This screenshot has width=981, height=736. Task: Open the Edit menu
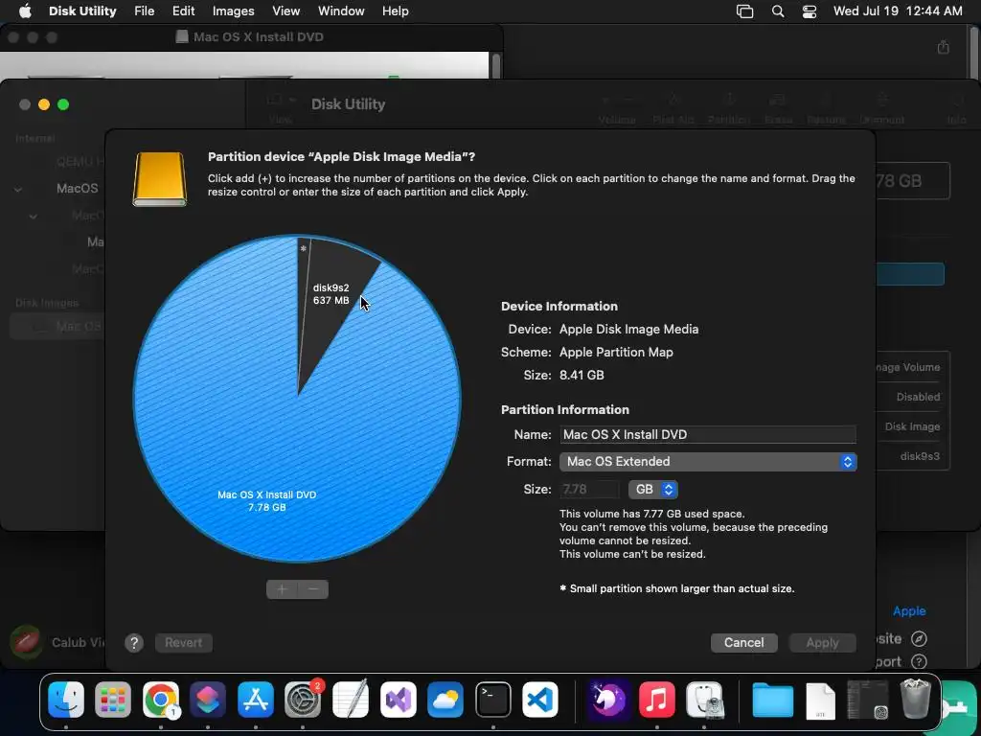183,11
